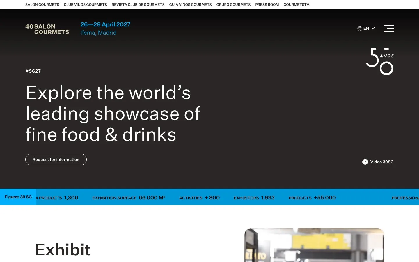419x262 pixels.
Task: Open the Press Room link
Action: click(x=267, y=5)
